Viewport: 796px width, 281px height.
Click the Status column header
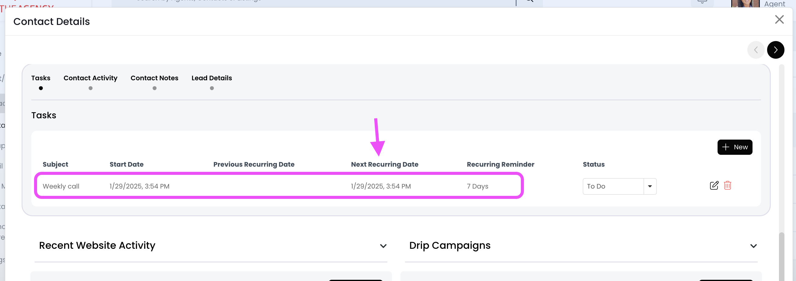point(593,165)
